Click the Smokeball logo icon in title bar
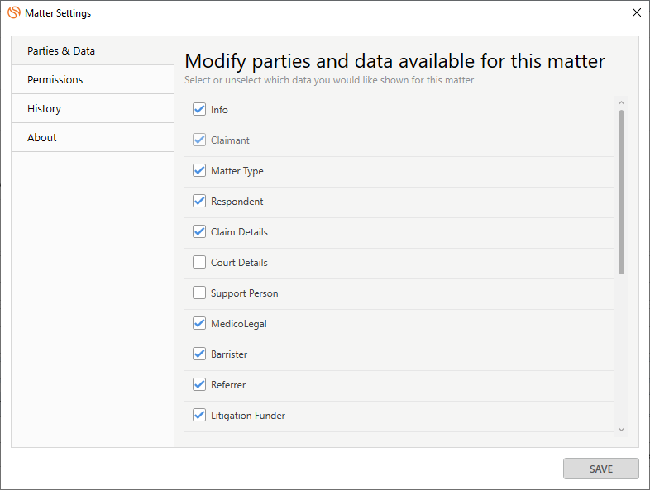650x490 pixels. pyautogui.click(x=14, y=12)
